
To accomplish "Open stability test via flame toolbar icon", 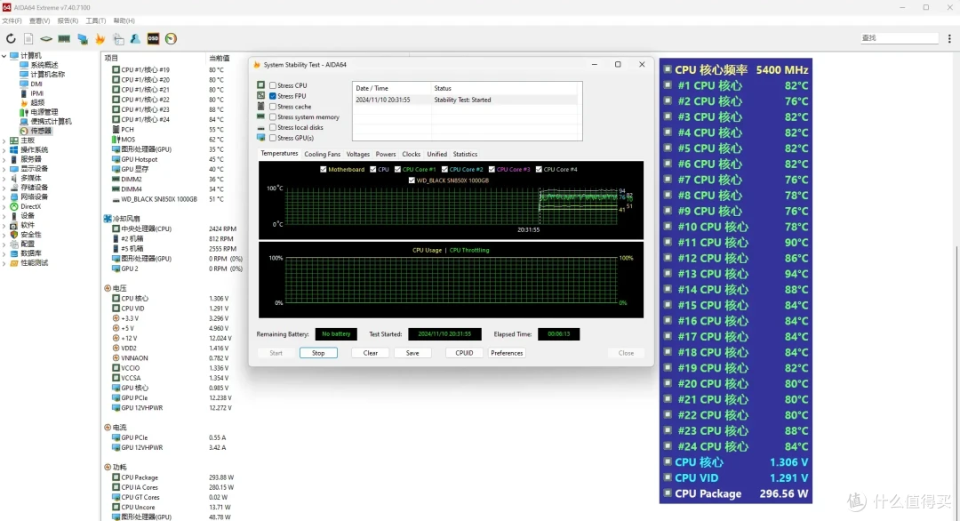I will pyautogui.click(x=100, y=38).
